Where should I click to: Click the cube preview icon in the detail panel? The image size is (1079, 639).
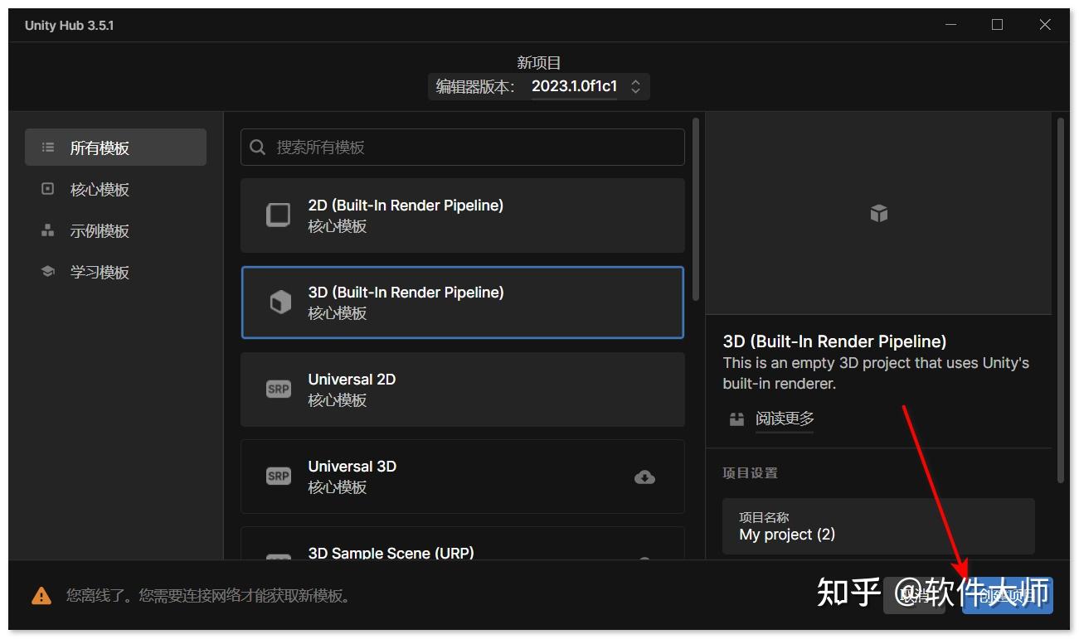(878, 213)
